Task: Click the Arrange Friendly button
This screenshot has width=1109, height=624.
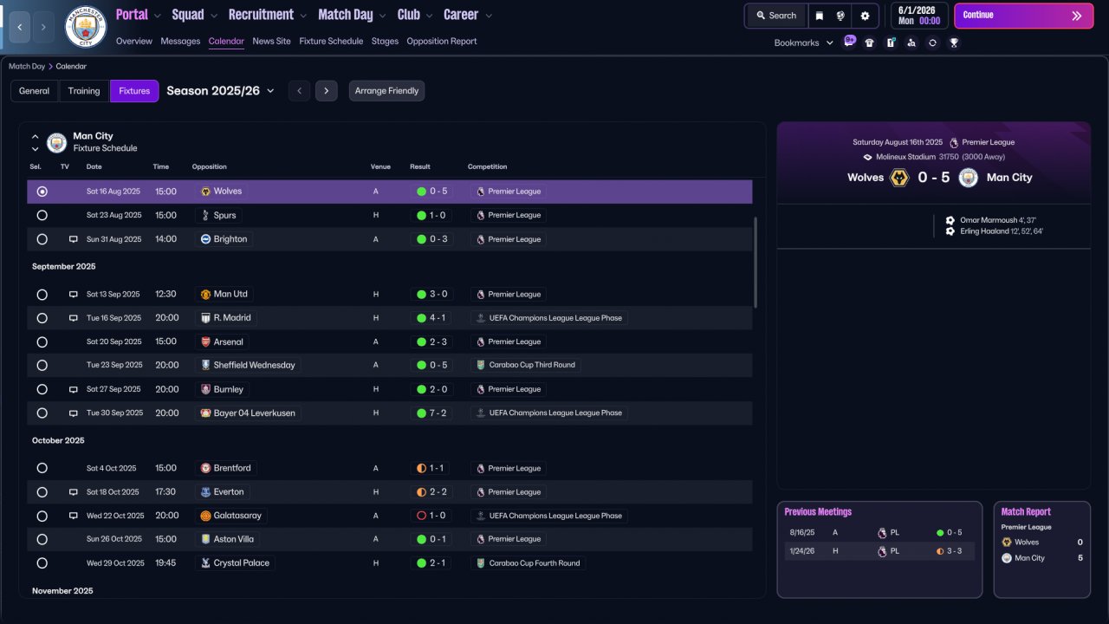Action: point(386,91)
